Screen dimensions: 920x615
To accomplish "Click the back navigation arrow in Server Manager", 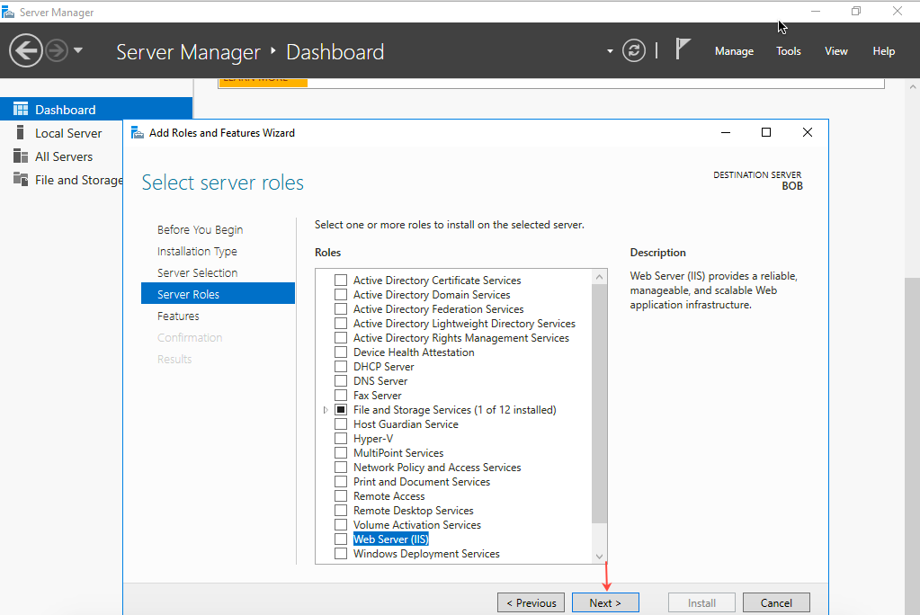I will click(26, 50).
